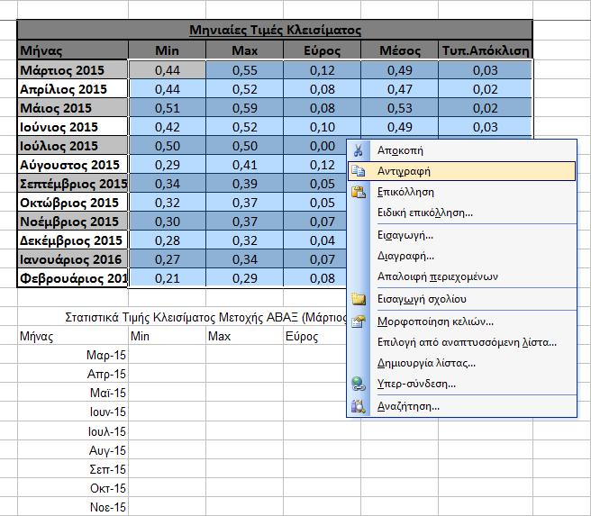Select the Νοέμβριος 2015 row label
This screenshot has height=516, width=591.
point(73,222)
